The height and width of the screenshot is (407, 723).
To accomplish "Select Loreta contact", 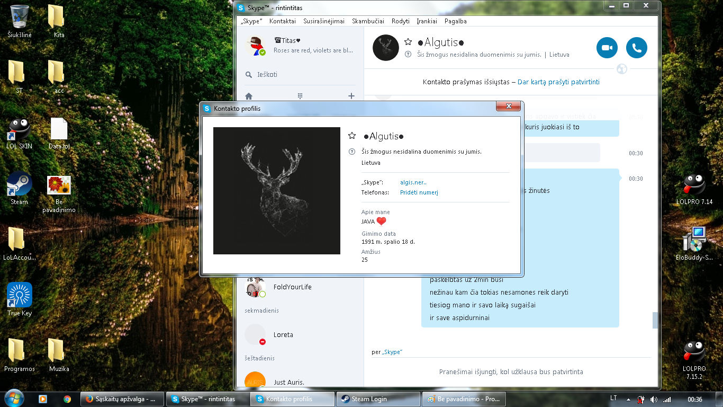I will pos(299,334).
